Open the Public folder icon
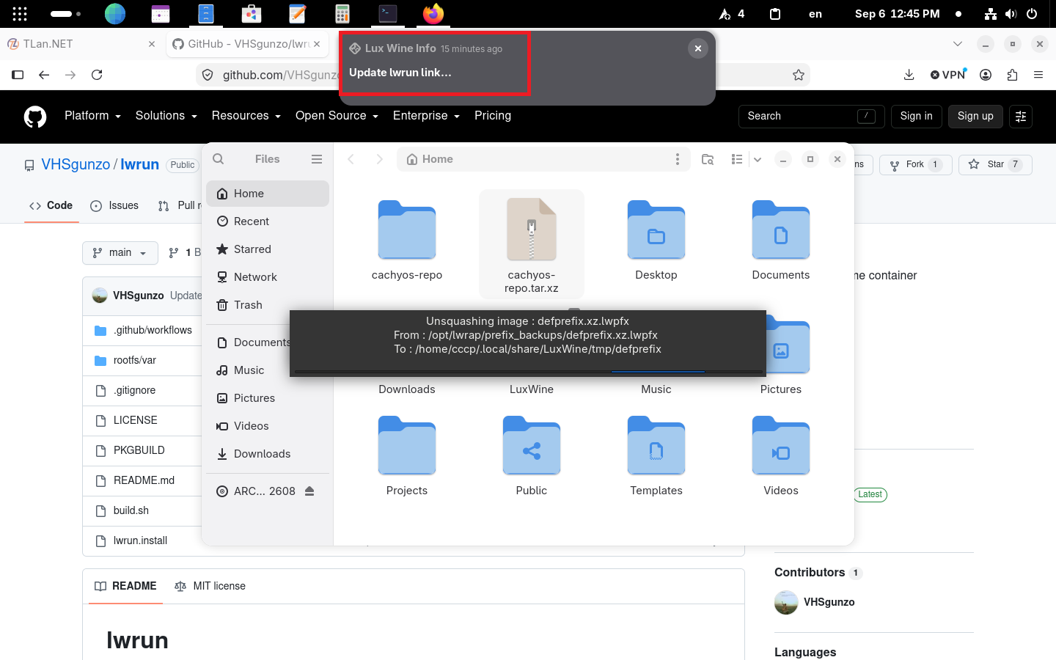Screen dimensions: 1056x660 coord(532,446)
